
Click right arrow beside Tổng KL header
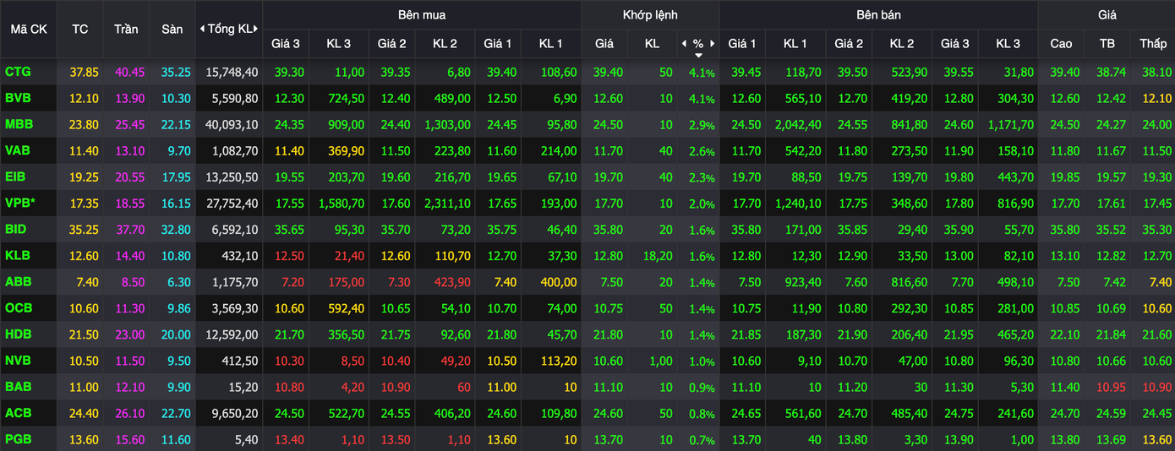tap(257, 29)
